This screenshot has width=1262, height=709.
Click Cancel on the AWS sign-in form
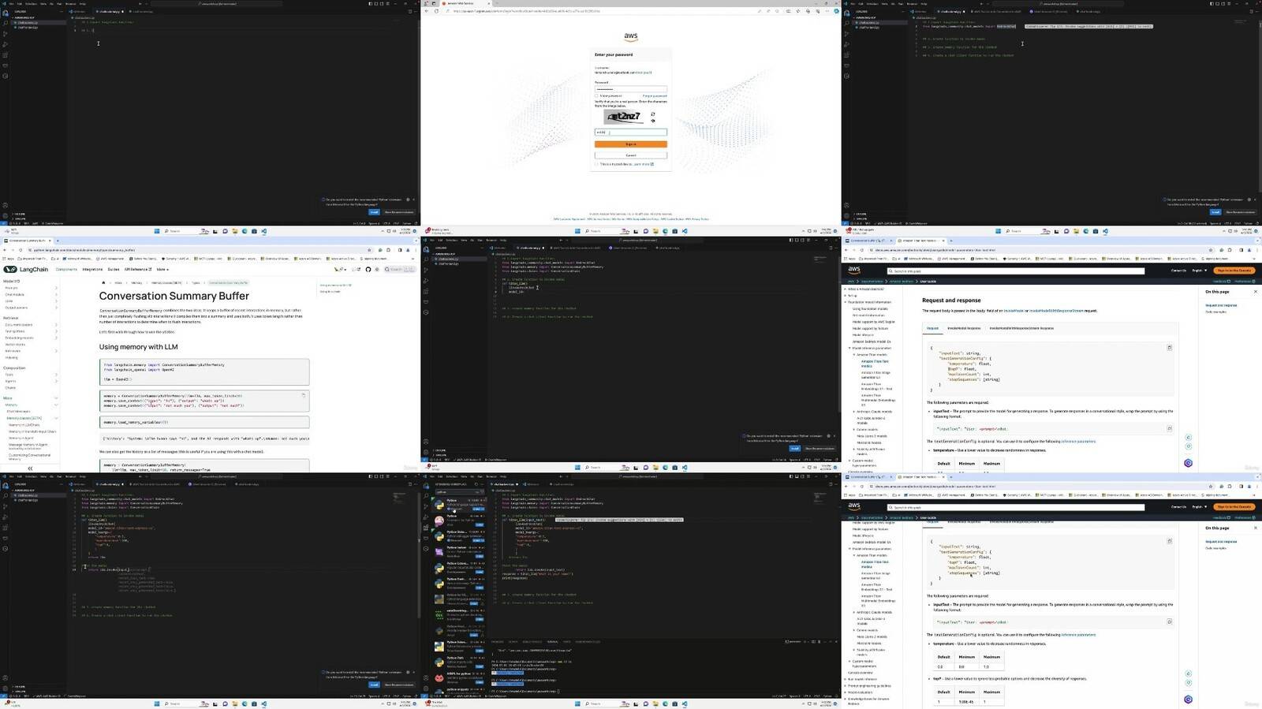coord(630,155)
